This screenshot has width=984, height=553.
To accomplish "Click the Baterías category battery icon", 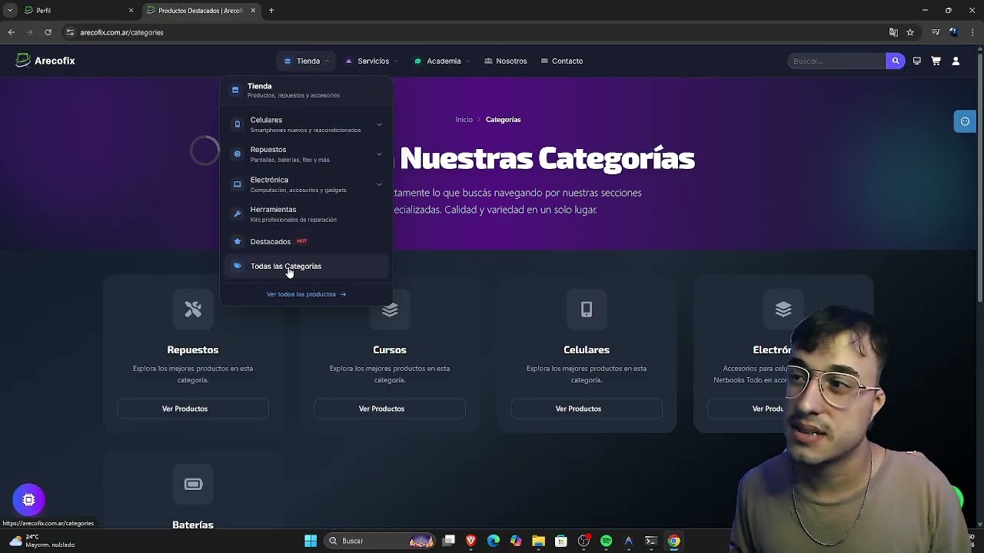I will coord(193,484).
